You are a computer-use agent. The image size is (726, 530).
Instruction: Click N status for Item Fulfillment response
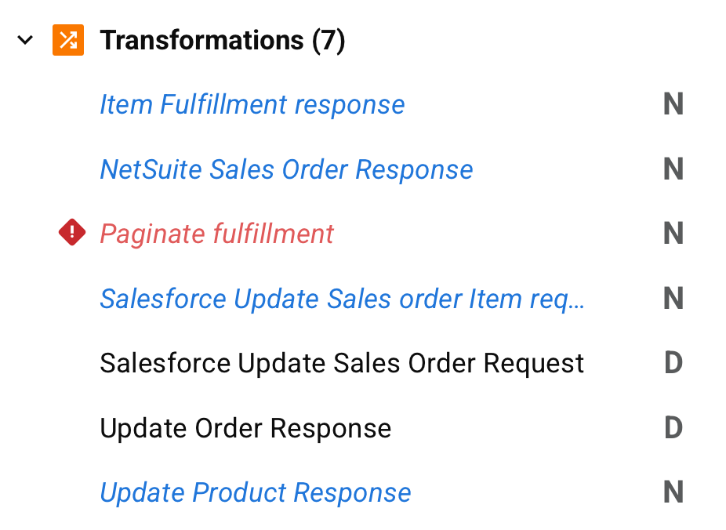pos(673,105)
